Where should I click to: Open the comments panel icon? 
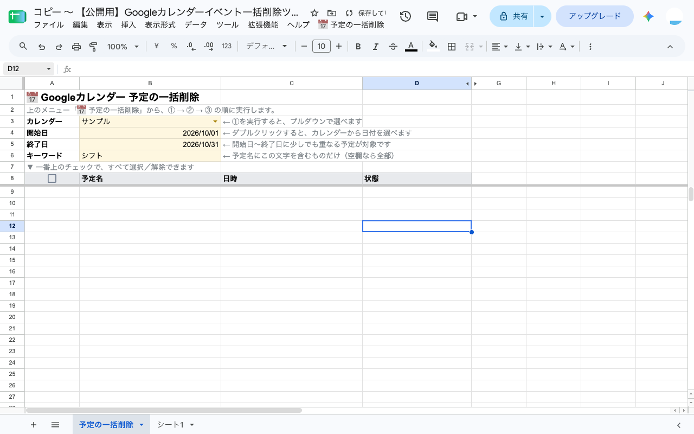pyautogui.click(x=433, y=16)
